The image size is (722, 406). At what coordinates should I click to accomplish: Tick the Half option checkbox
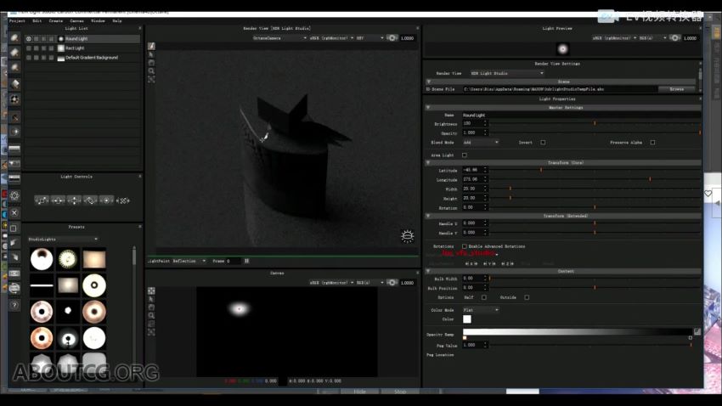point(483,298)
